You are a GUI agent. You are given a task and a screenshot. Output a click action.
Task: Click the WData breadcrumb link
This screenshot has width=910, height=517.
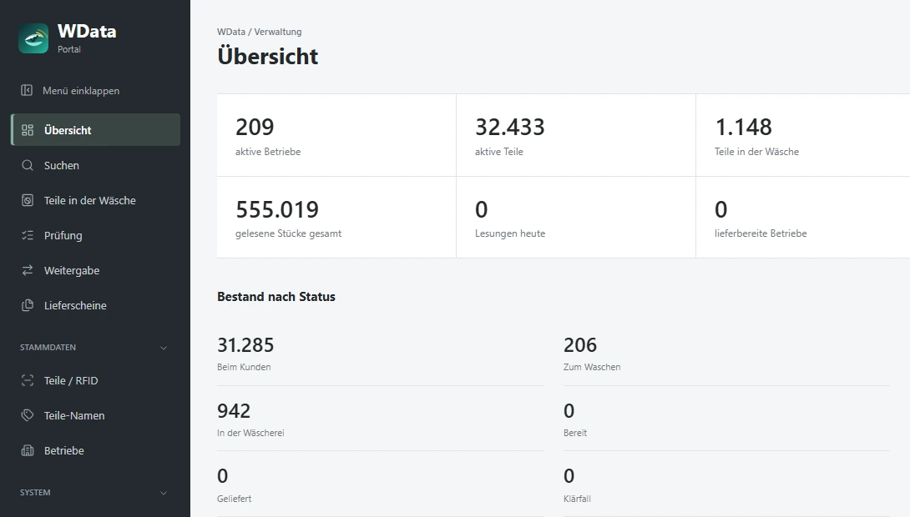point(231,32)
